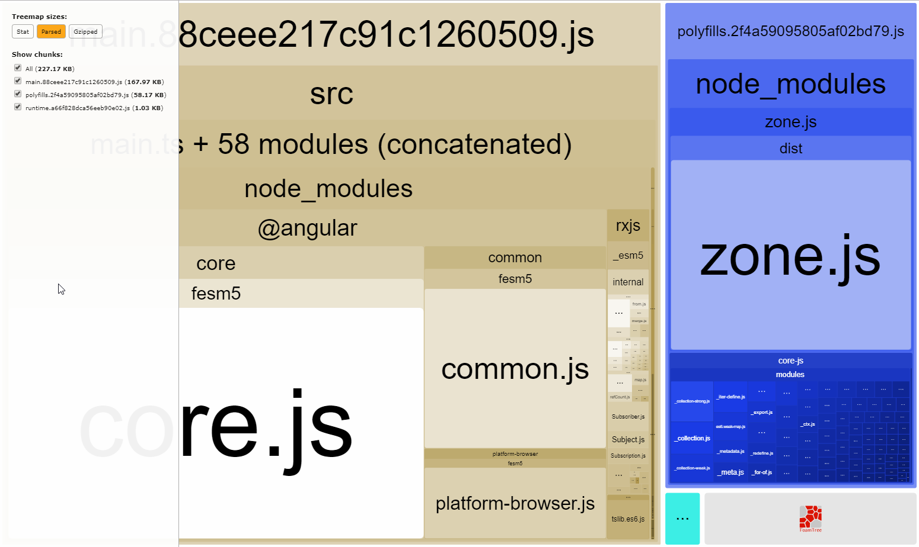Click the core-js group header
Viewport: 919px width, 547px height.
791,361
